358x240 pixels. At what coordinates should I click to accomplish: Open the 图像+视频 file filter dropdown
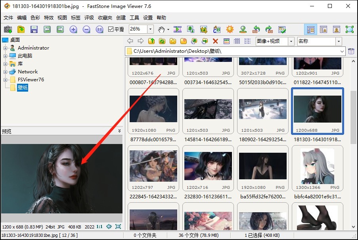[x=291, y=41]
